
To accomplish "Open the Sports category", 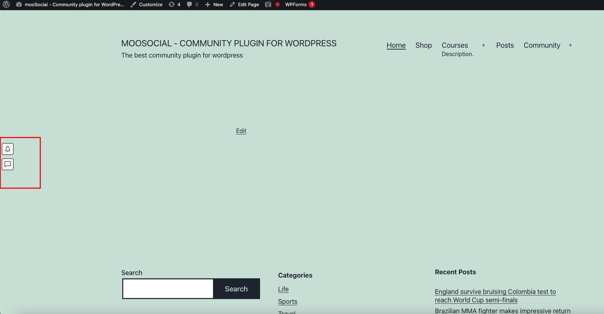I will pos(288,302).
